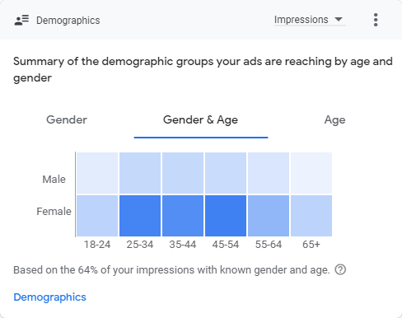Click the Demographics person-list icon
This screenshot has width=402, height=318.
(21, 20)
